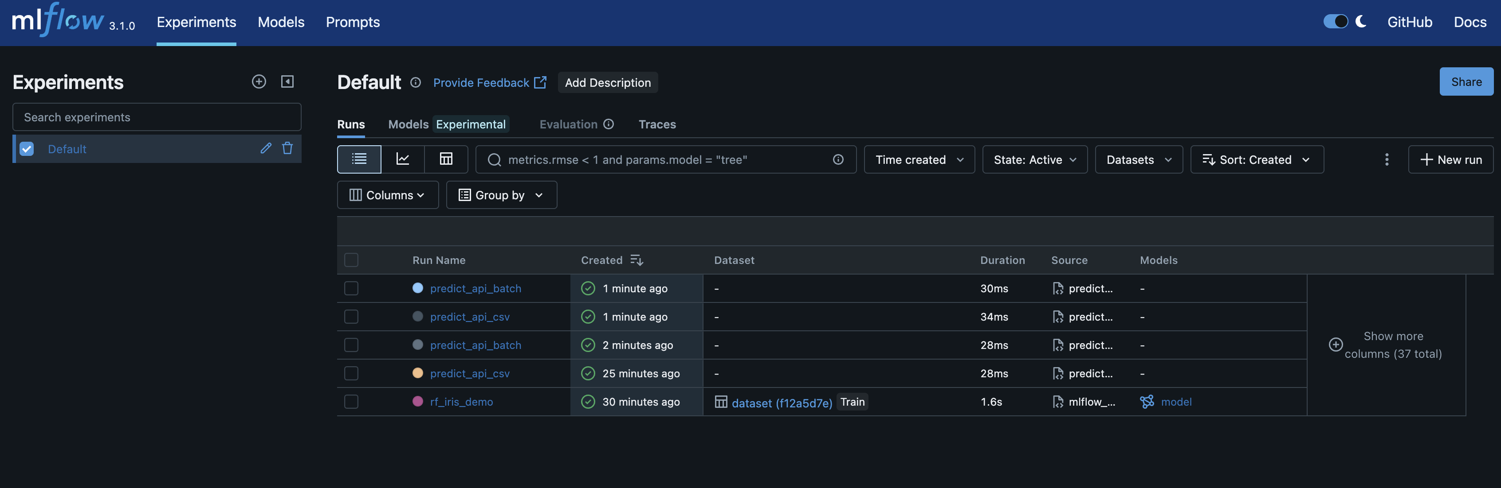1501x488 pixels.
Task: Click the pink color dot of rf_iris_demo
Action: point(418,401)
